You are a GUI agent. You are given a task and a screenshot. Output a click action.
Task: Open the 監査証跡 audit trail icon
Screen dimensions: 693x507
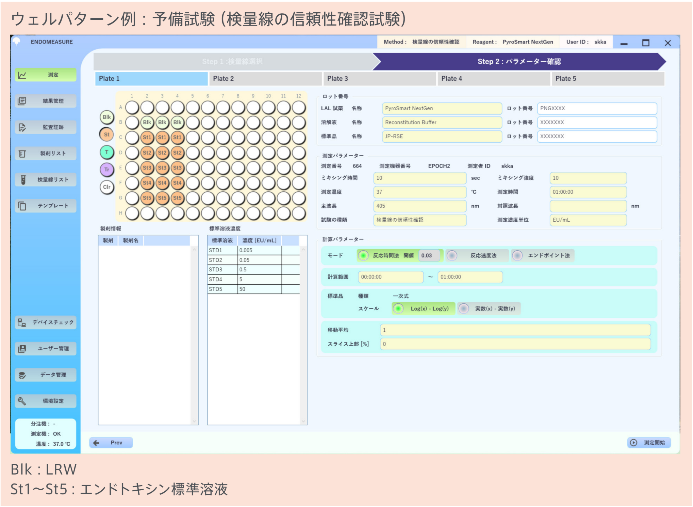22,127
